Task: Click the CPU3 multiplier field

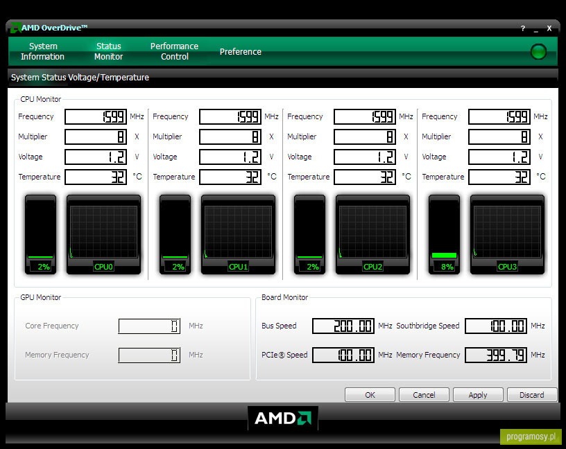Action: [499, 137]
